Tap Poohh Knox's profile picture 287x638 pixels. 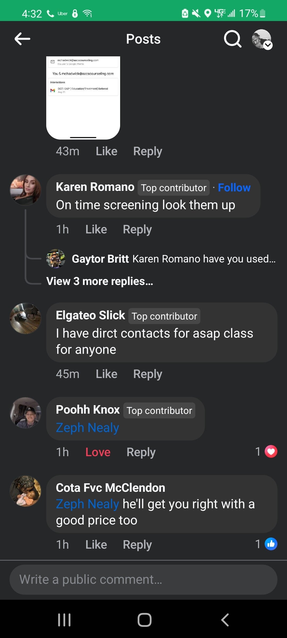pos(26,413)
